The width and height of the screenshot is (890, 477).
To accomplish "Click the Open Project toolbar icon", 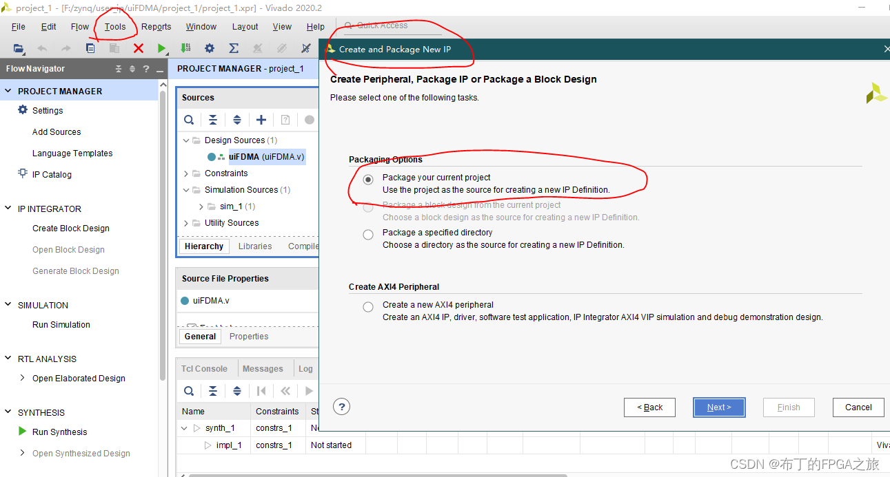I will point(19,48).
